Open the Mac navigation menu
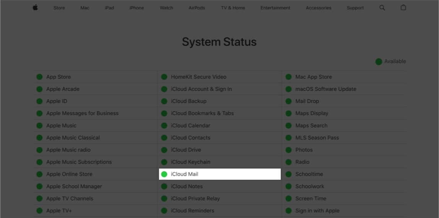Screen dimensions: 439x218 [85, 8]
